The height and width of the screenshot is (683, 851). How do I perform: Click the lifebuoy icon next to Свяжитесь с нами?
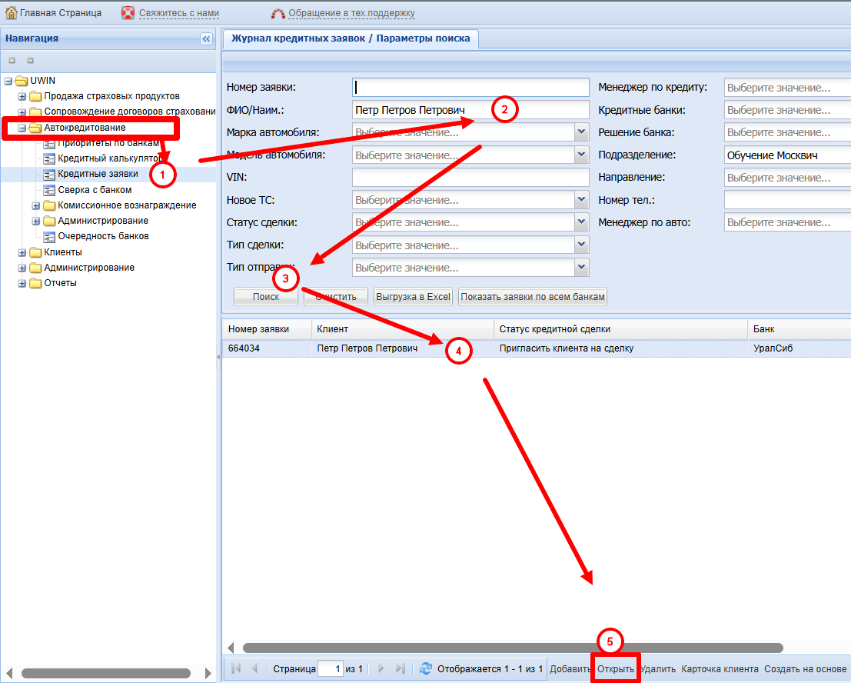128,12
